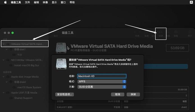Click the 53.69 GB capacity box
195x112 pixels.
point(178,48)
